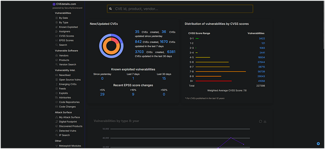The image size is (325, 149).
Task: Click the calendar icon beside By Date
Action: pos(56,18)
